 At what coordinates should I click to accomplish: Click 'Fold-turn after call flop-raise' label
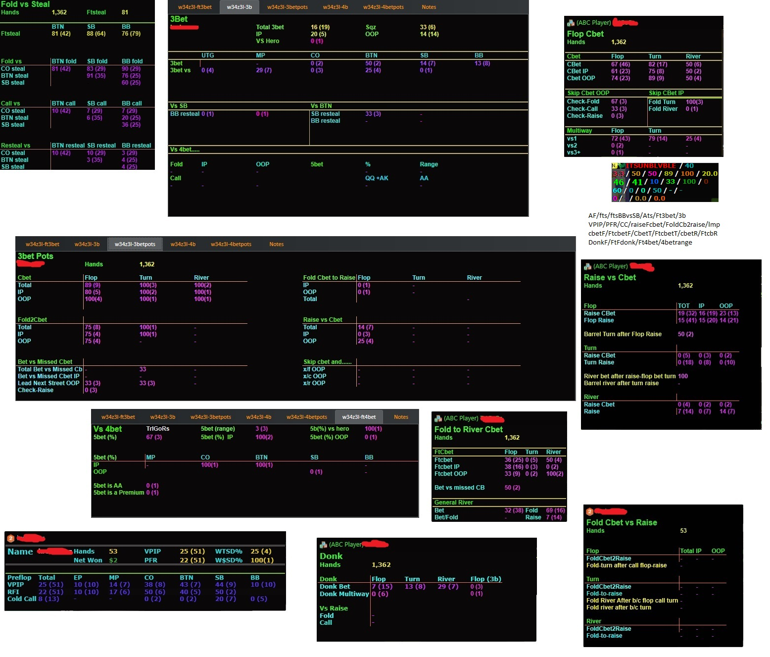coord(626,565)
